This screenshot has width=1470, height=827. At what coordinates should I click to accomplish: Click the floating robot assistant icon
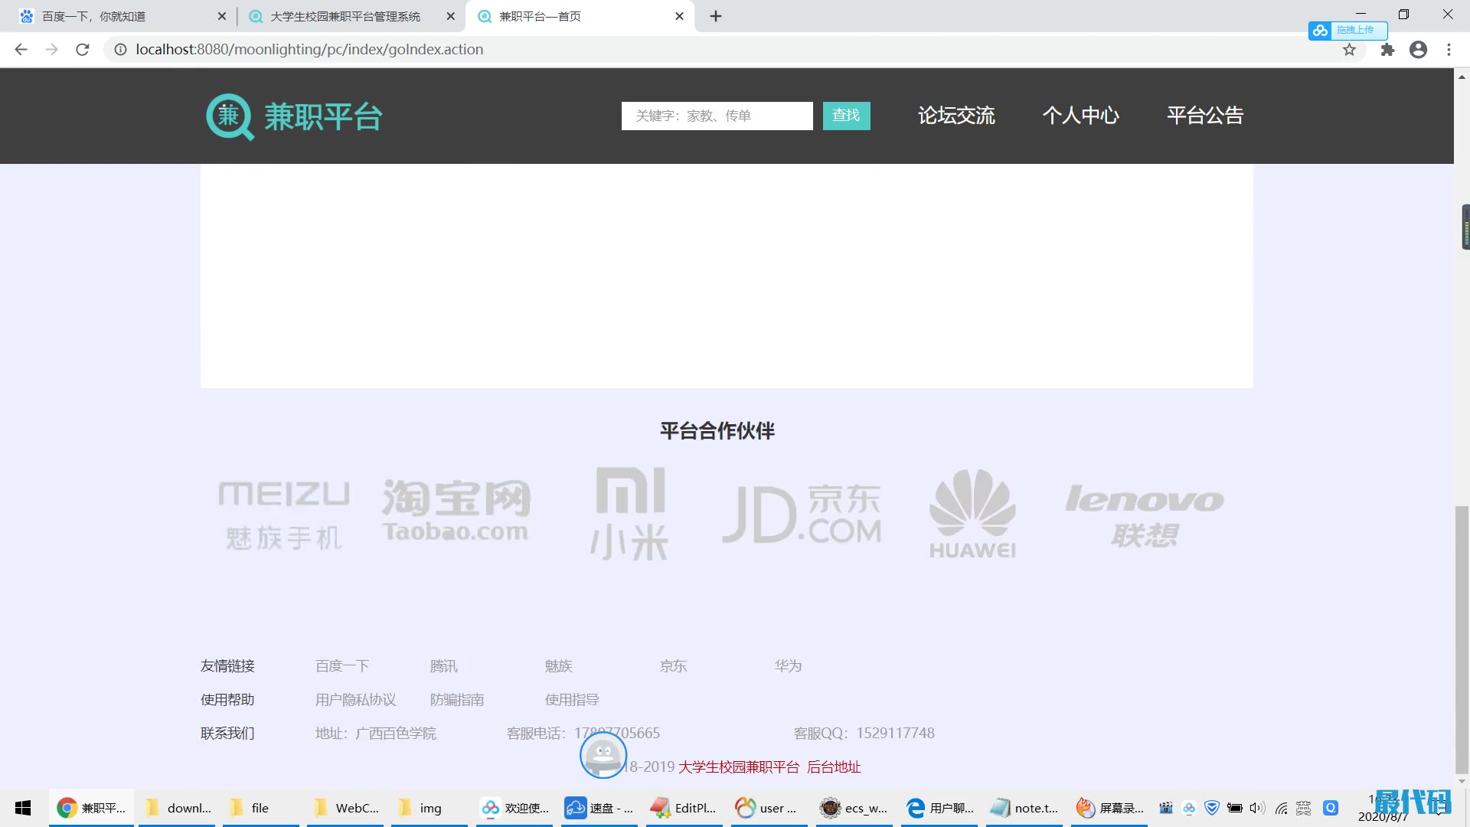click(x=603, y=755)
